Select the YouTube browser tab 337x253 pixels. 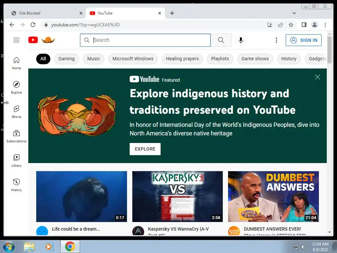(125, 13)
